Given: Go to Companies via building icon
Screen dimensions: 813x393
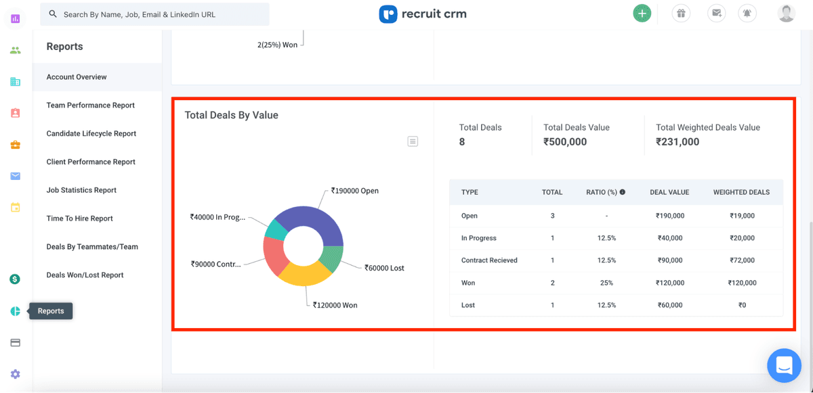Looking at the screenshot, I should click(x=15, y=82).
